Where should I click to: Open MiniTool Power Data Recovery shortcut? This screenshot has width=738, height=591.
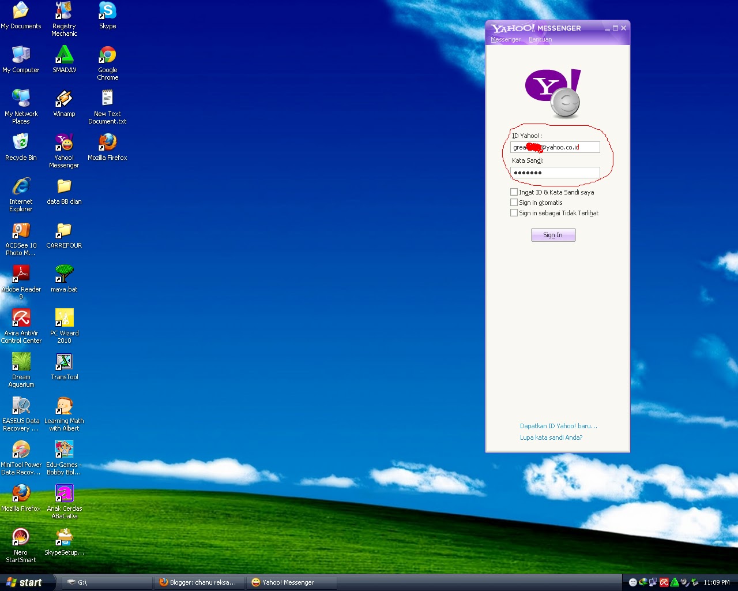coord(21,458)
